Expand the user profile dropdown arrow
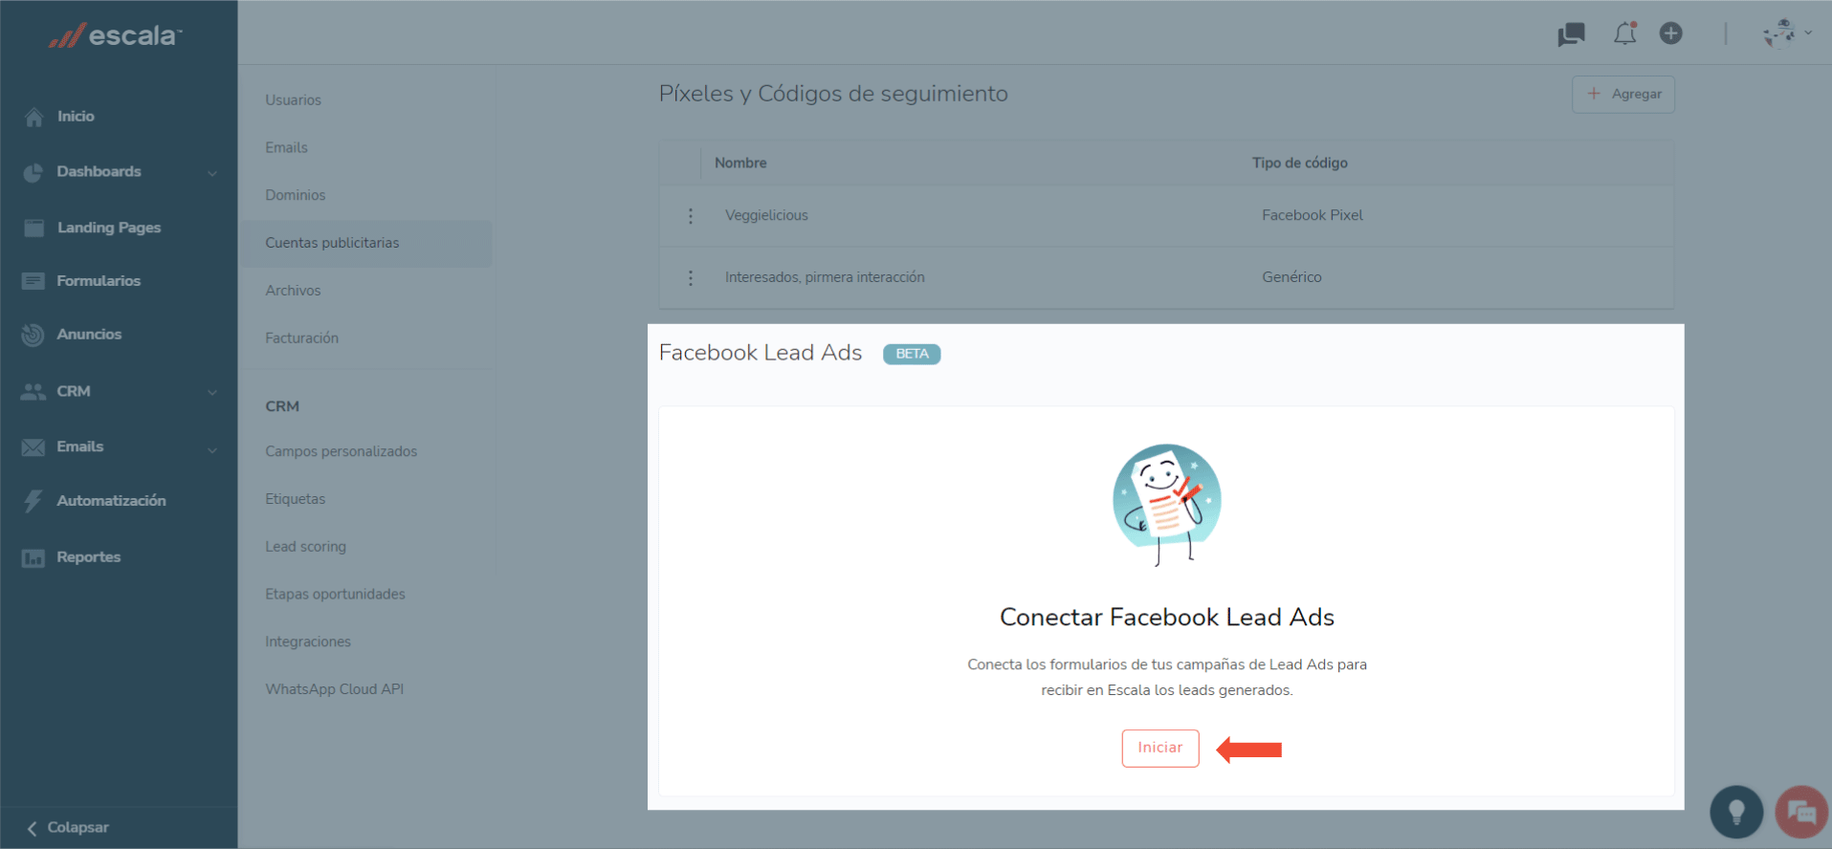 coord(1808,33)
